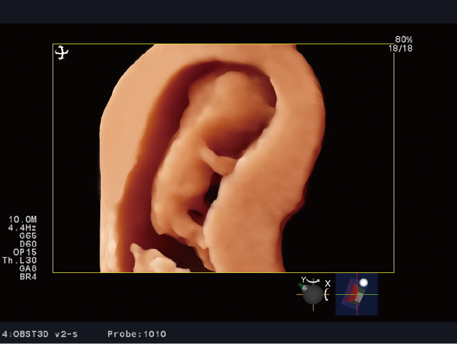The width and height of the screenshot is (457, 344).
Task: Click the G65 gain parameter
Action: pyautogui.click(x=27, y=236)
